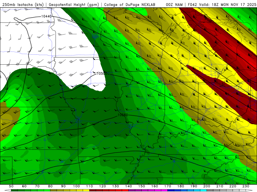
Task: Click the dark maroon swatch starting at 110
Action: 93,190
